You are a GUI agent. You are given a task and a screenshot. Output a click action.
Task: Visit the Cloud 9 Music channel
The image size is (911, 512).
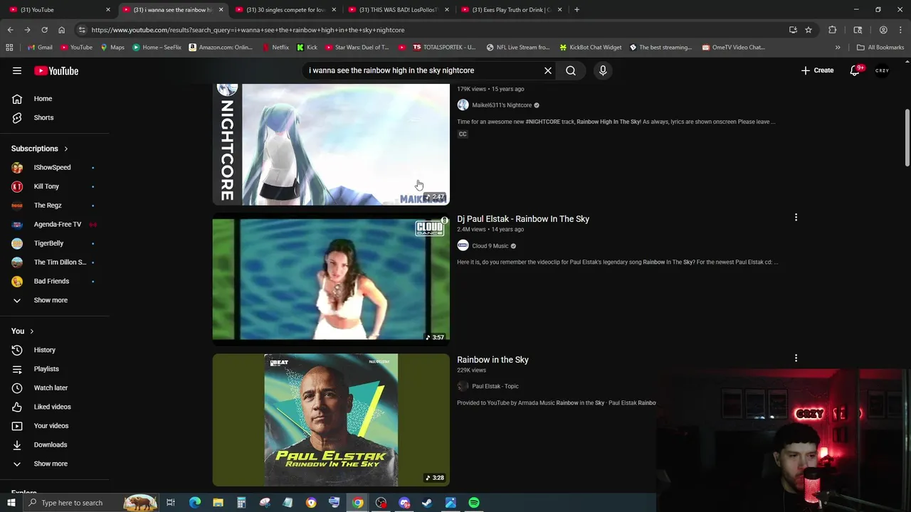(x=490, y=246)
